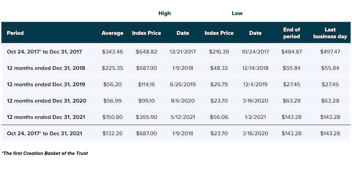Click the Period column header
This screenshot has height=169, width=352.
coord(15,33)
